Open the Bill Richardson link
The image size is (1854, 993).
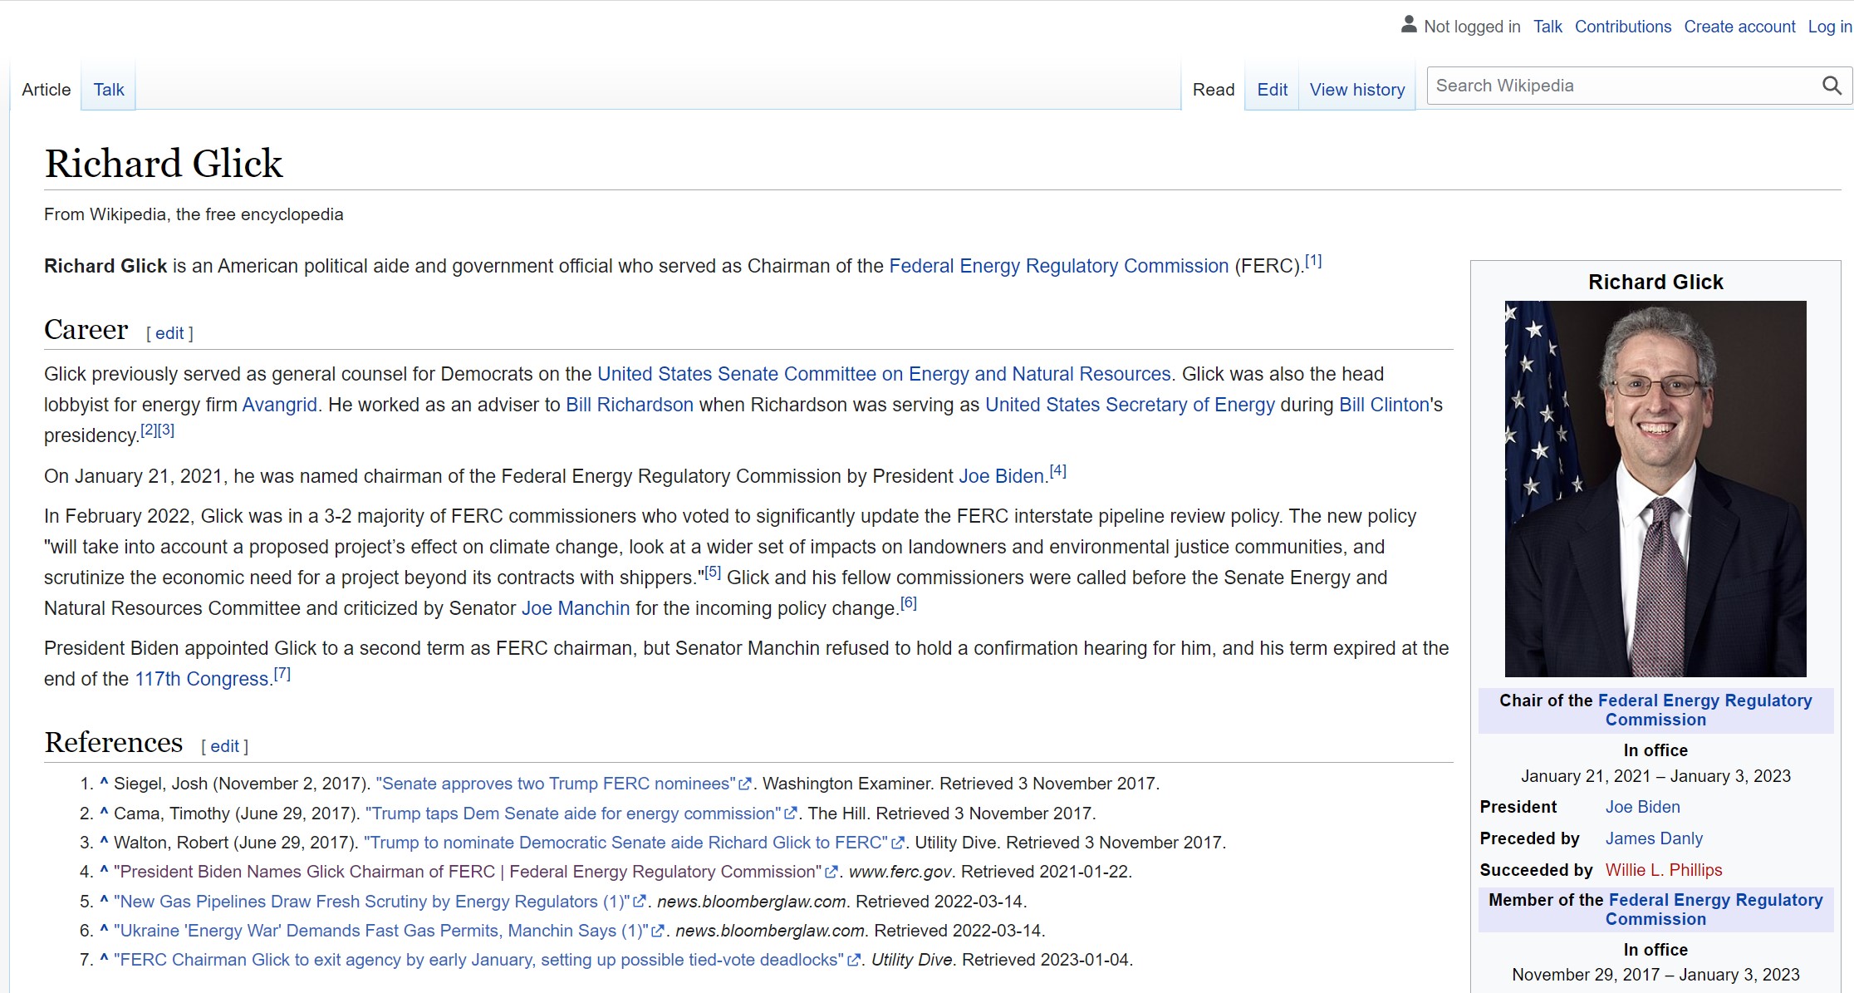point(630,405)
